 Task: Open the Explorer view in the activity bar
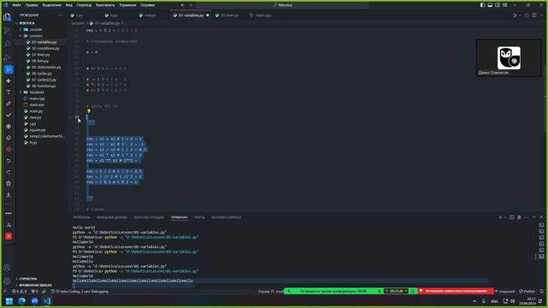[x=7, y=16]
